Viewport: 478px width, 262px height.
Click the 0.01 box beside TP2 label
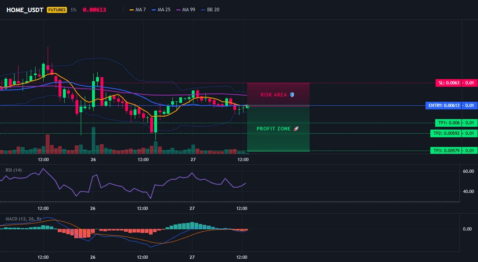(x=470, y=133)
